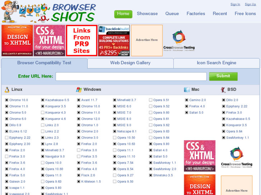Click the Mac Firefox 4.0 link
261x195 pixels.
tap(197, 106)
